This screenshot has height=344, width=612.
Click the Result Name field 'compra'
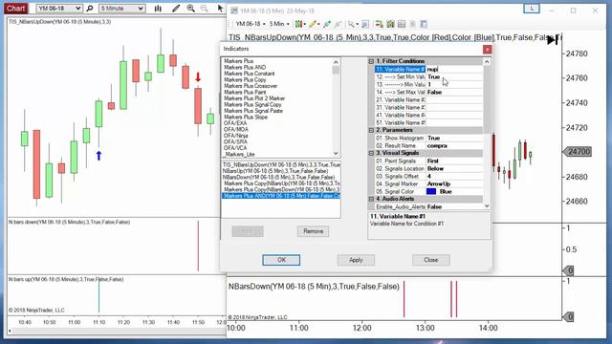pos(454,145)
